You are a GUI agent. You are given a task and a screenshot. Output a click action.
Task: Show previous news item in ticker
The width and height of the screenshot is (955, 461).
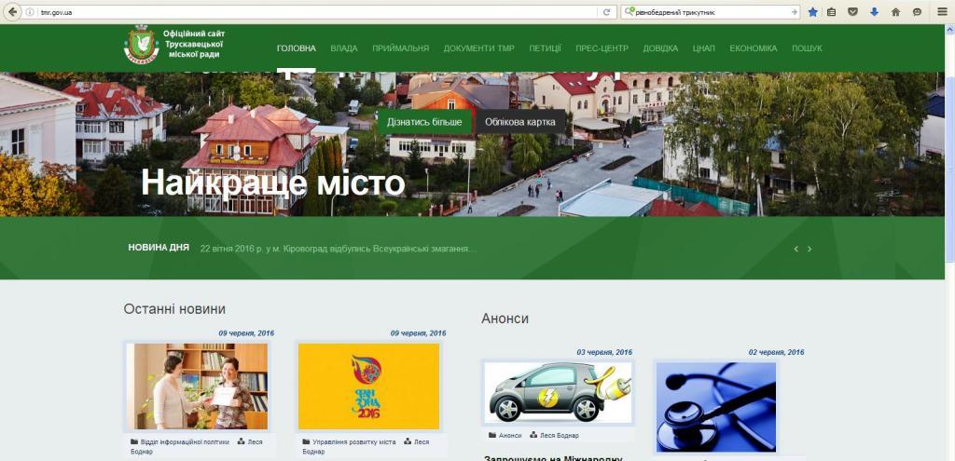pyautogui.click(x=796, y=249)
